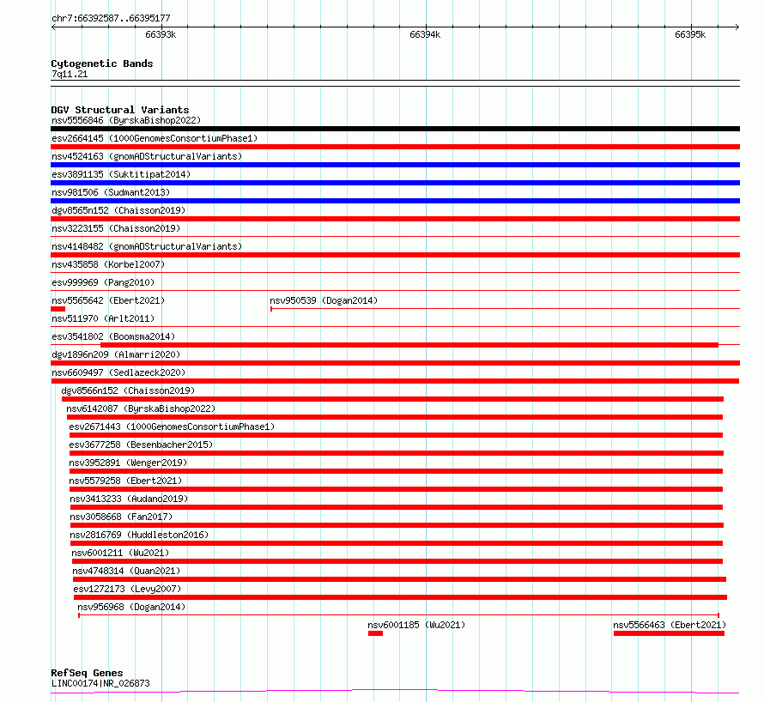Select the black nsv5556846 variant bar
764x702 pixels.
click(x=395, y=129)
